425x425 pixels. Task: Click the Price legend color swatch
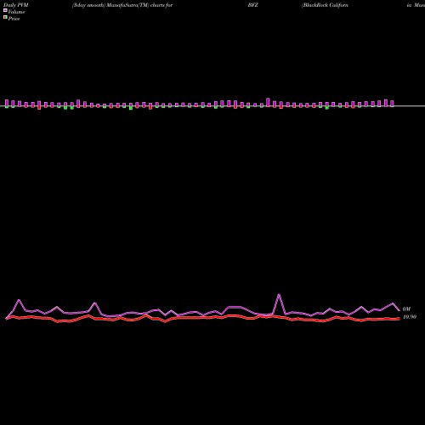point(5,17)
